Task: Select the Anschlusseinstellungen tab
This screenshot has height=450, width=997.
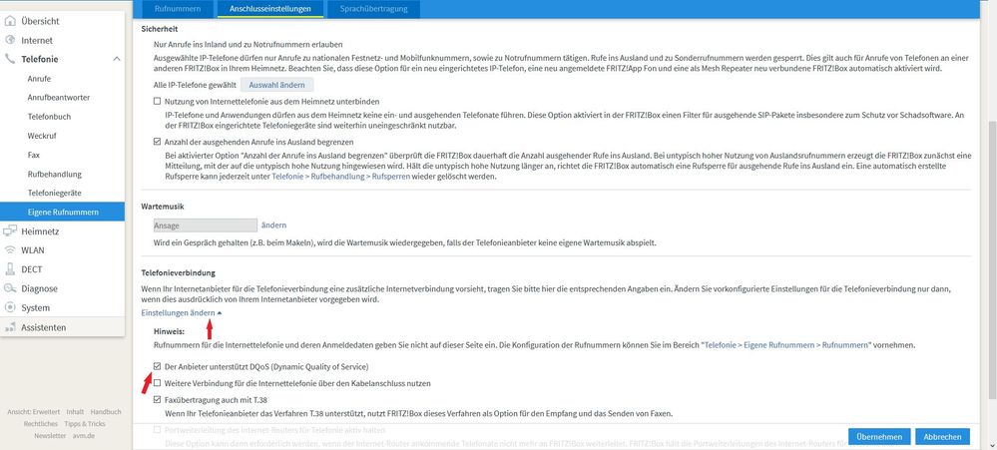Action: pyautogui.click(x=270, y=9)
